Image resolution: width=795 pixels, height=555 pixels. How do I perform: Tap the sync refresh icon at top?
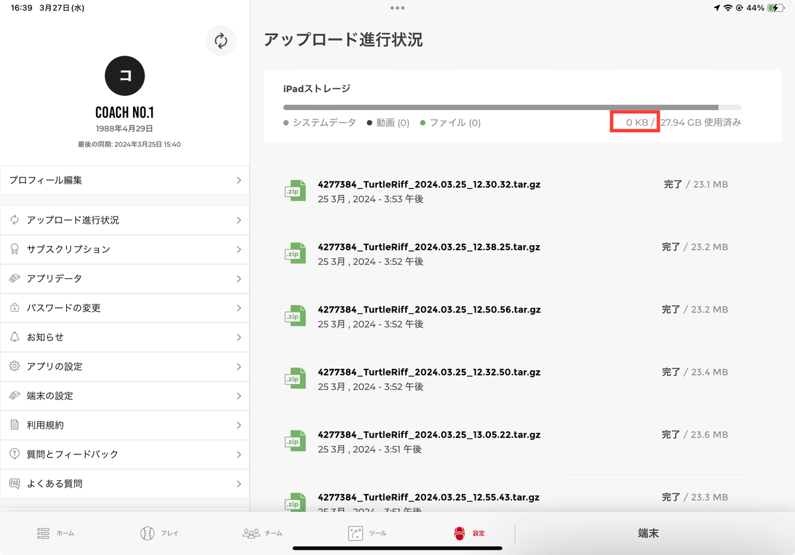[221, 40]
